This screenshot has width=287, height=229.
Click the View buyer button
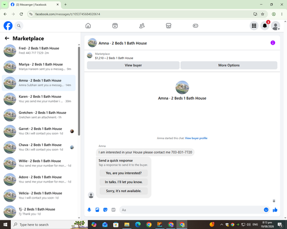(x=133, y=65)
